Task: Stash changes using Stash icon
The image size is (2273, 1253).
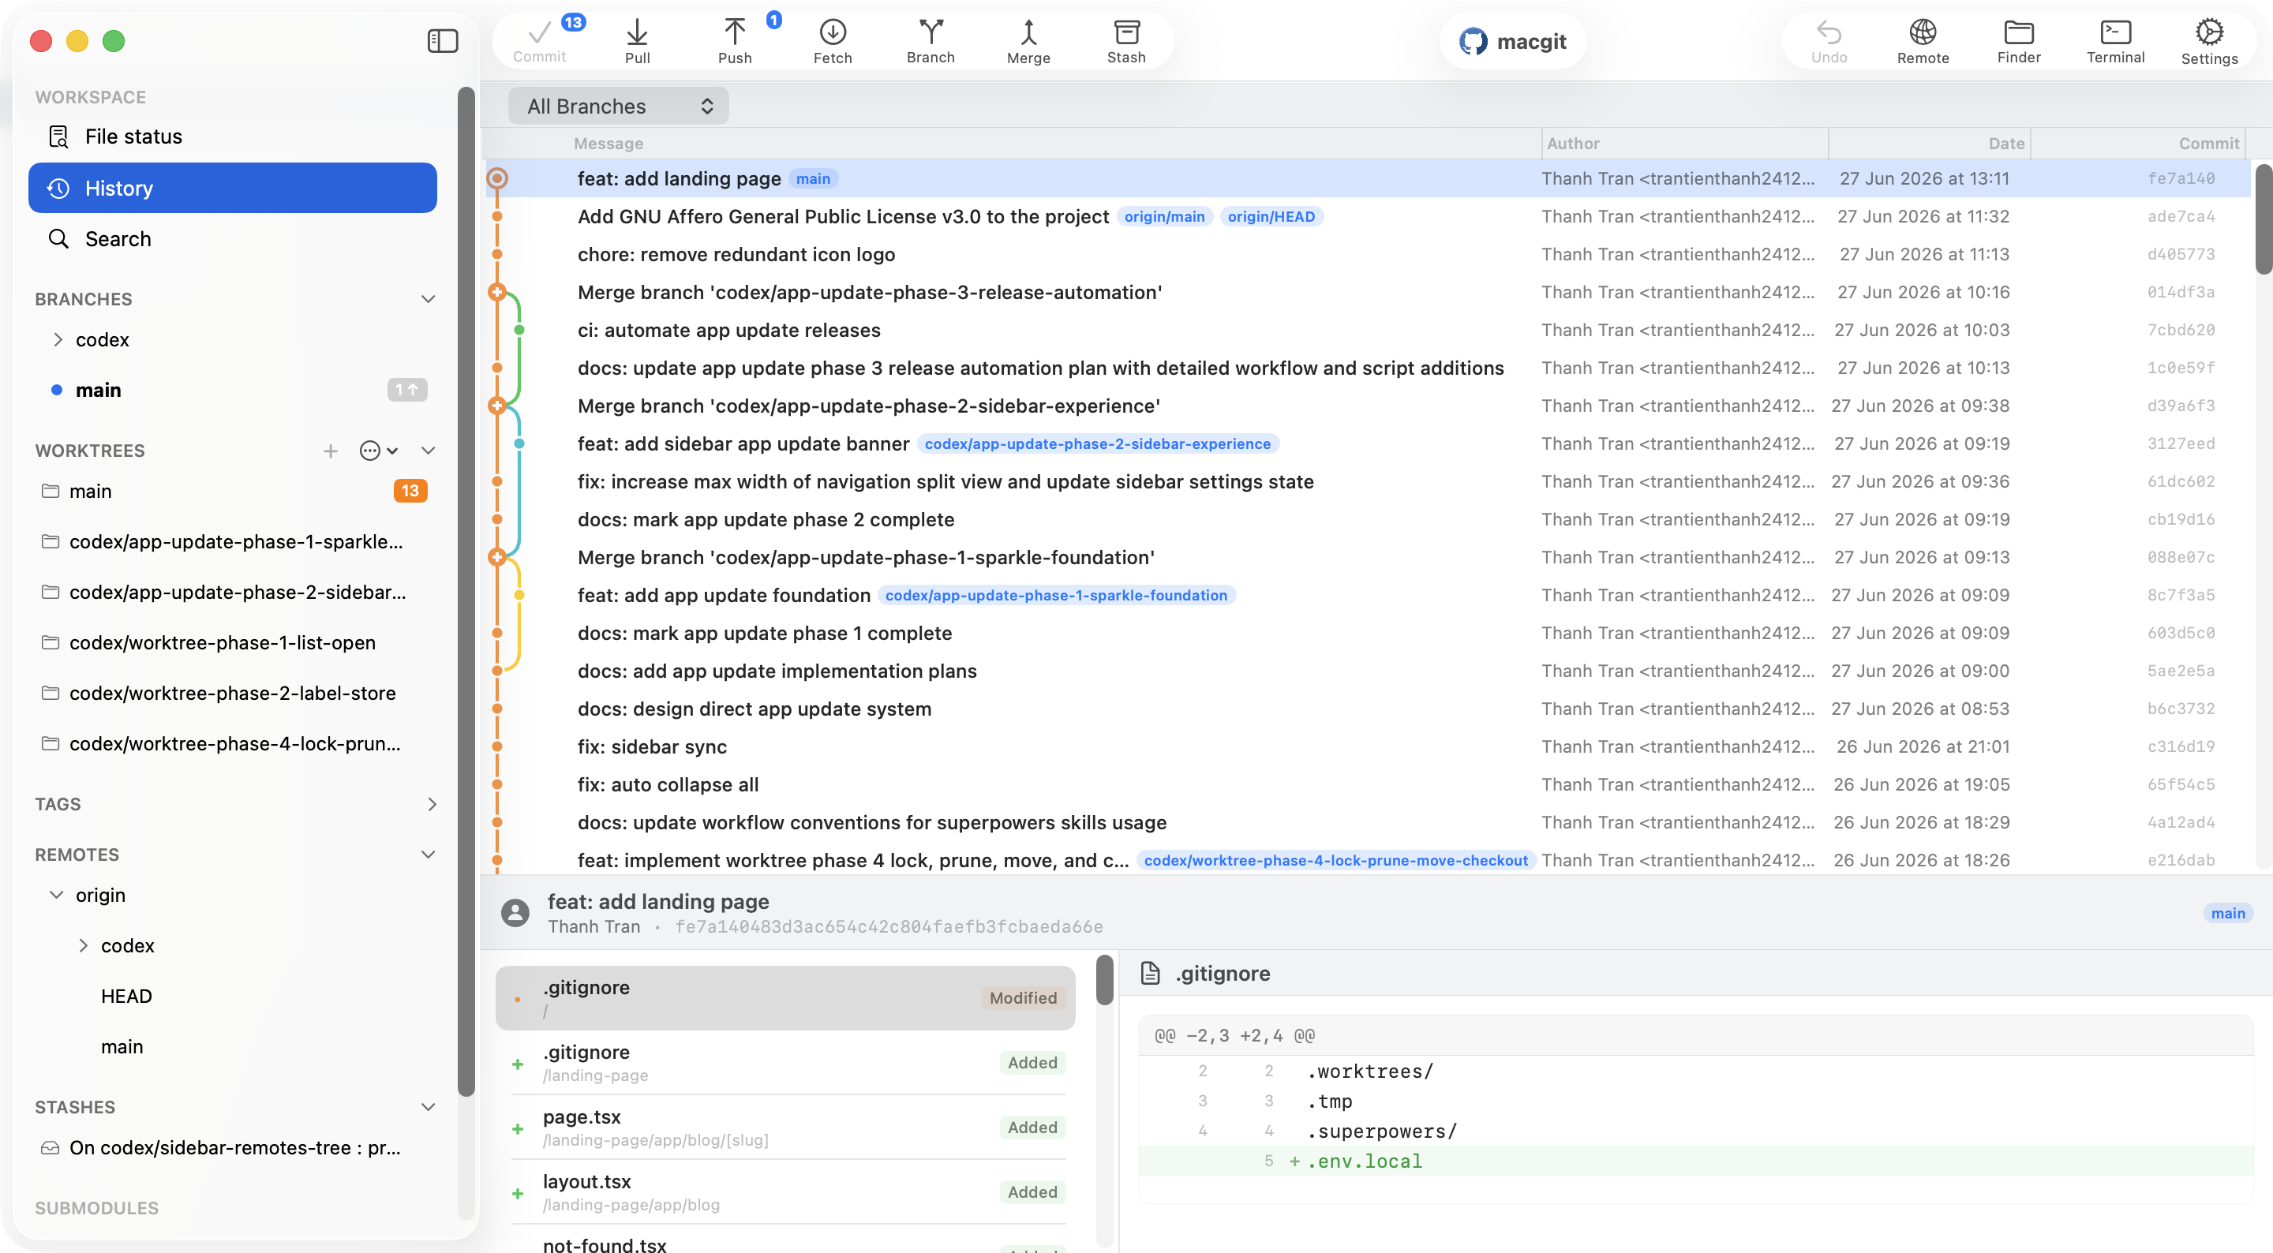Action: point(1126,40)
